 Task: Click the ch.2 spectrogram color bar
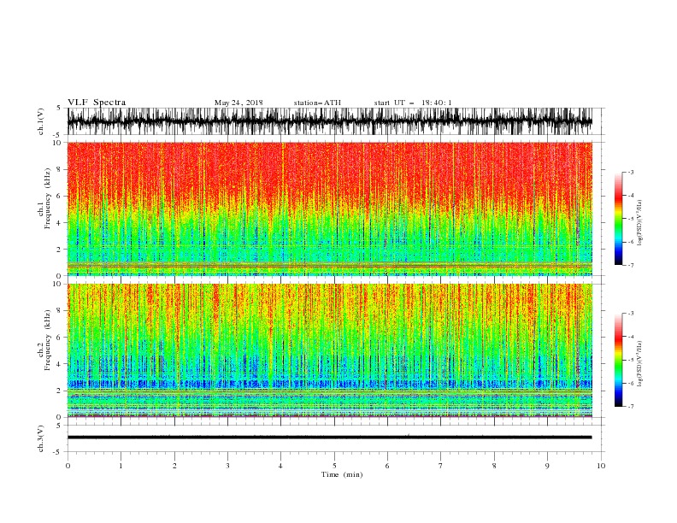point(618,360)
